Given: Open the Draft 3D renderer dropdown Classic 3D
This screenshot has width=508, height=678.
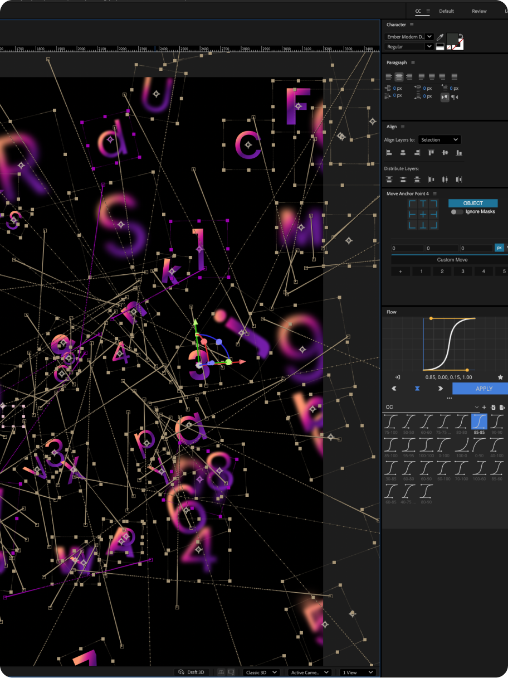Looking at the screenshot, I should click(261, 672).
